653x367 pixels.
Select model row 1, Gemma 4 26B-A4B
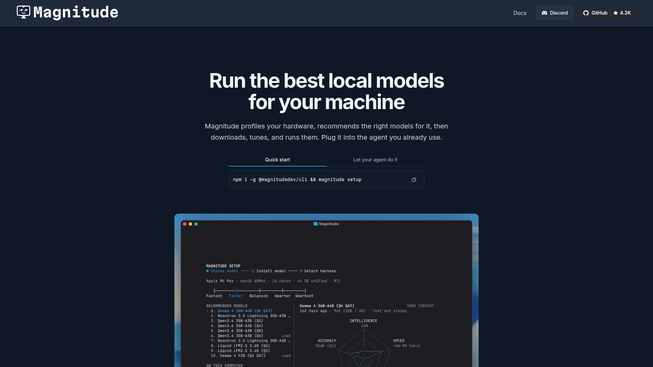pos(248,311)
